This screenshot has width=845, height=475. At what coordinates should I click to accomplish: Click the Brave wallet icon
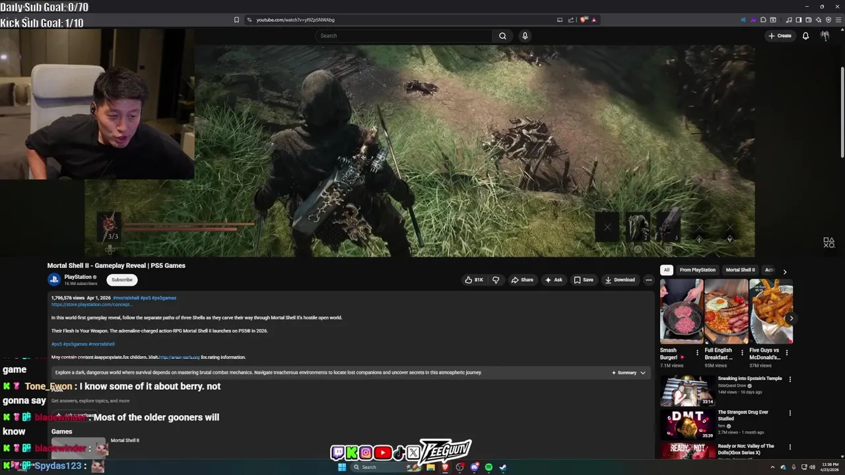point(809,20)
